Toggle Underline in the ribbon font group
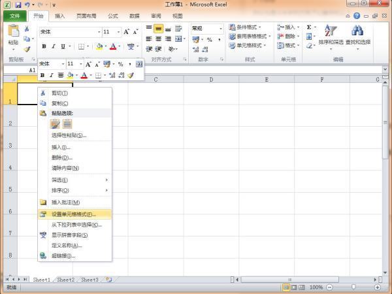The height and width of the screenshot is (294, 392). 63,46
